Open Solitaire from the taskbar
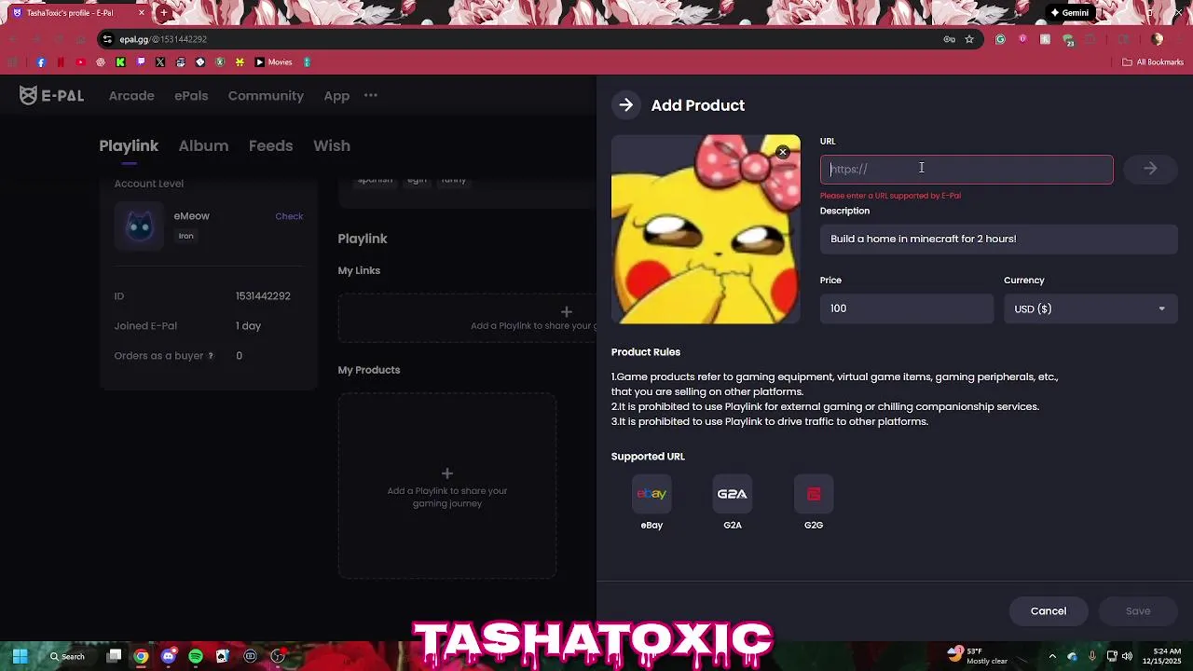 [223, 656]
